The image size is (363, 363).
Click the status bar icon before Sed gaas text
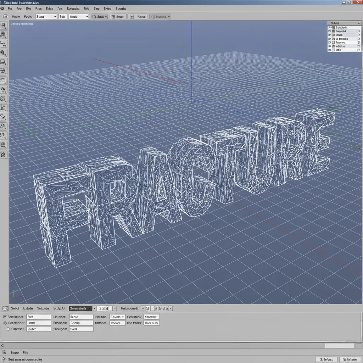(x=4, y=359)
